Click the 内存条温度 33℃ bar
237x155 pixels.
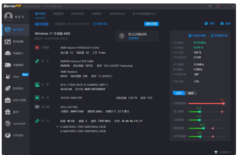point(207,136)
